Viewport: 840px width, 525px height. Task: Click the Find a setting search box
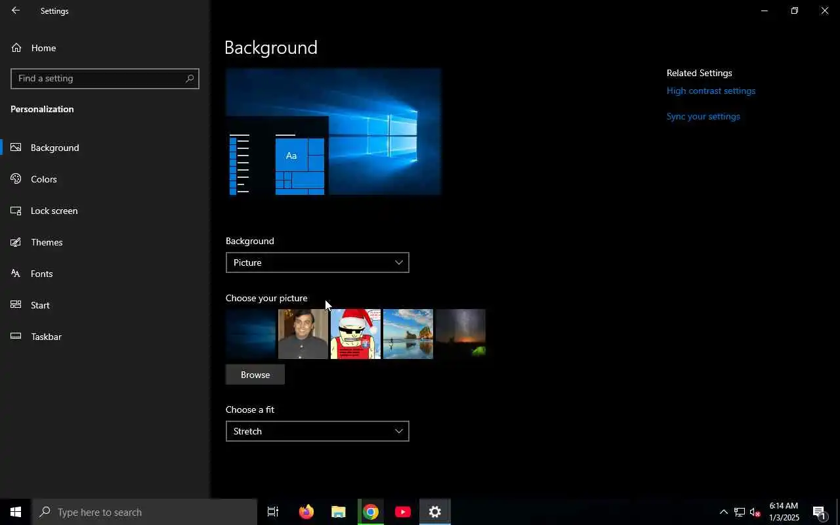tap(105, 78)
